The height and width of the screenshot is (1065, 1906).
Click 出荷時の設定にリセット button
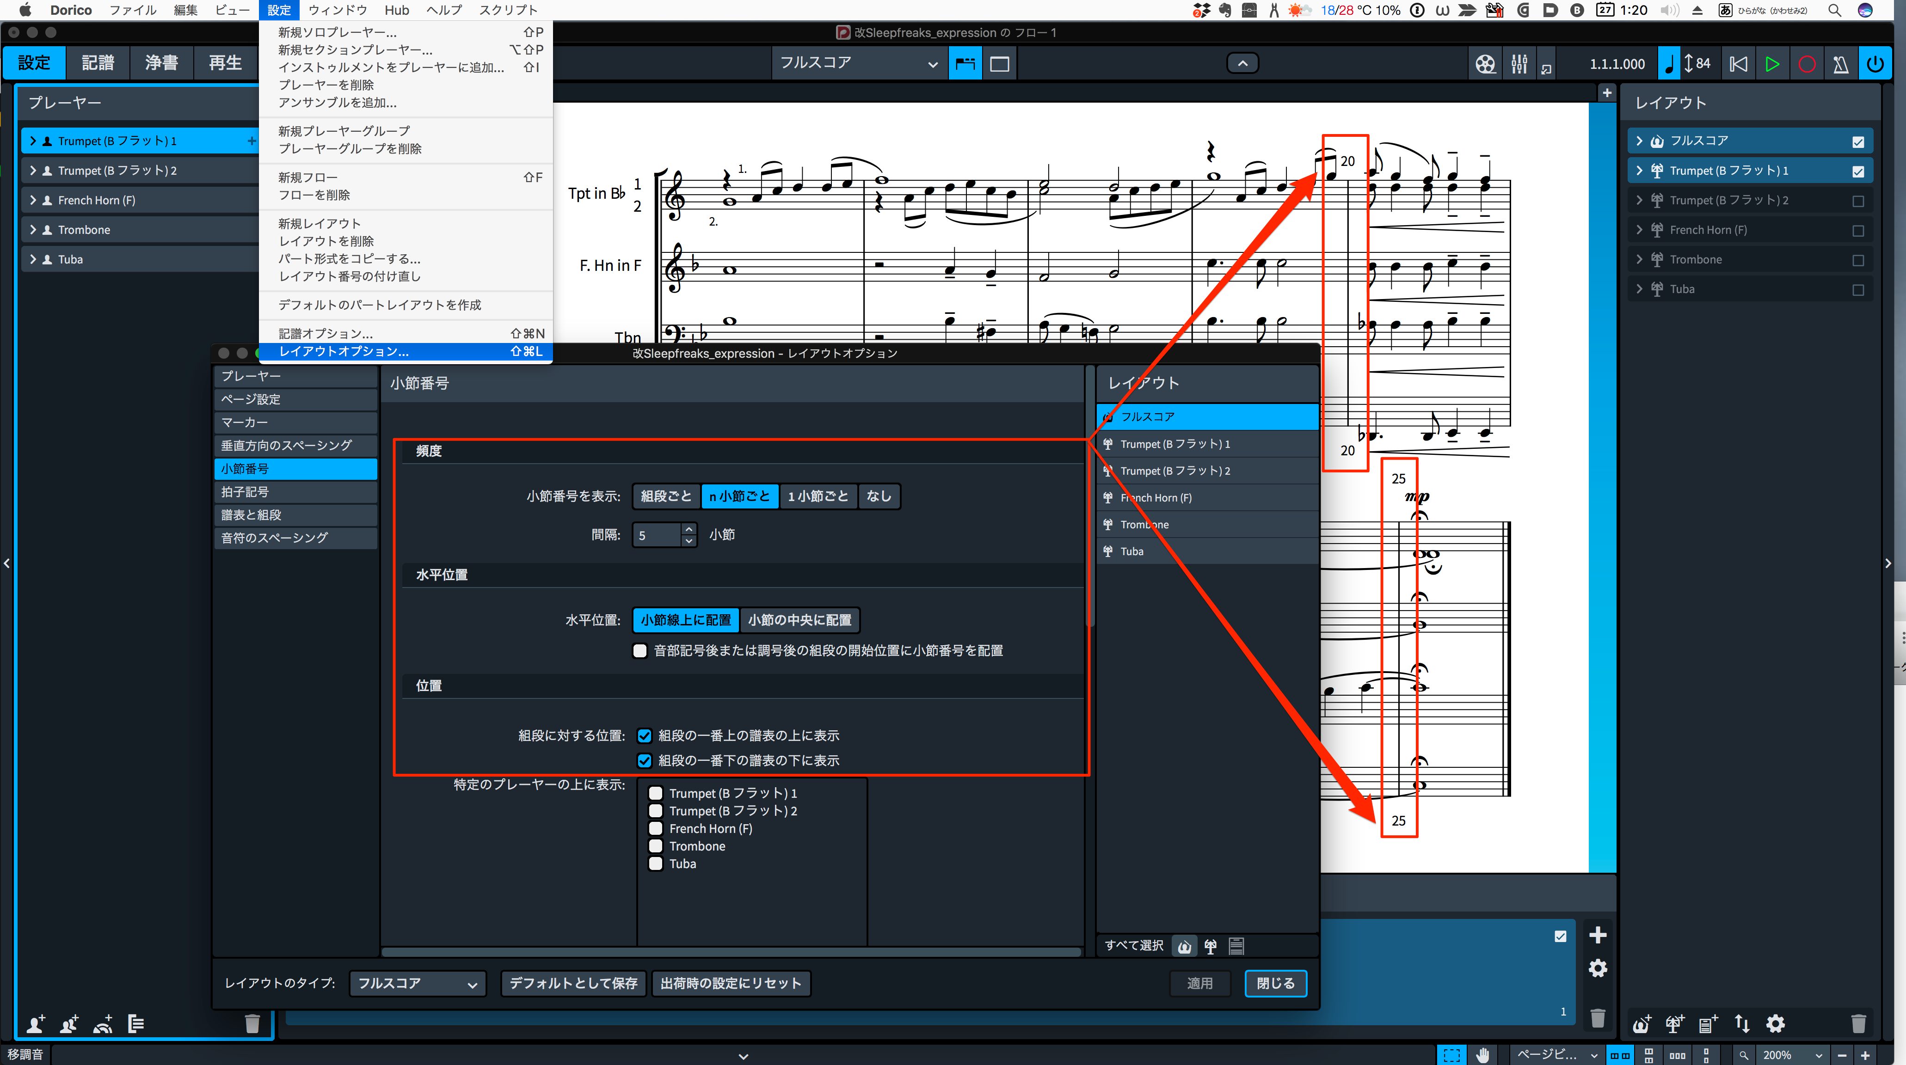[x=730, y=984]
